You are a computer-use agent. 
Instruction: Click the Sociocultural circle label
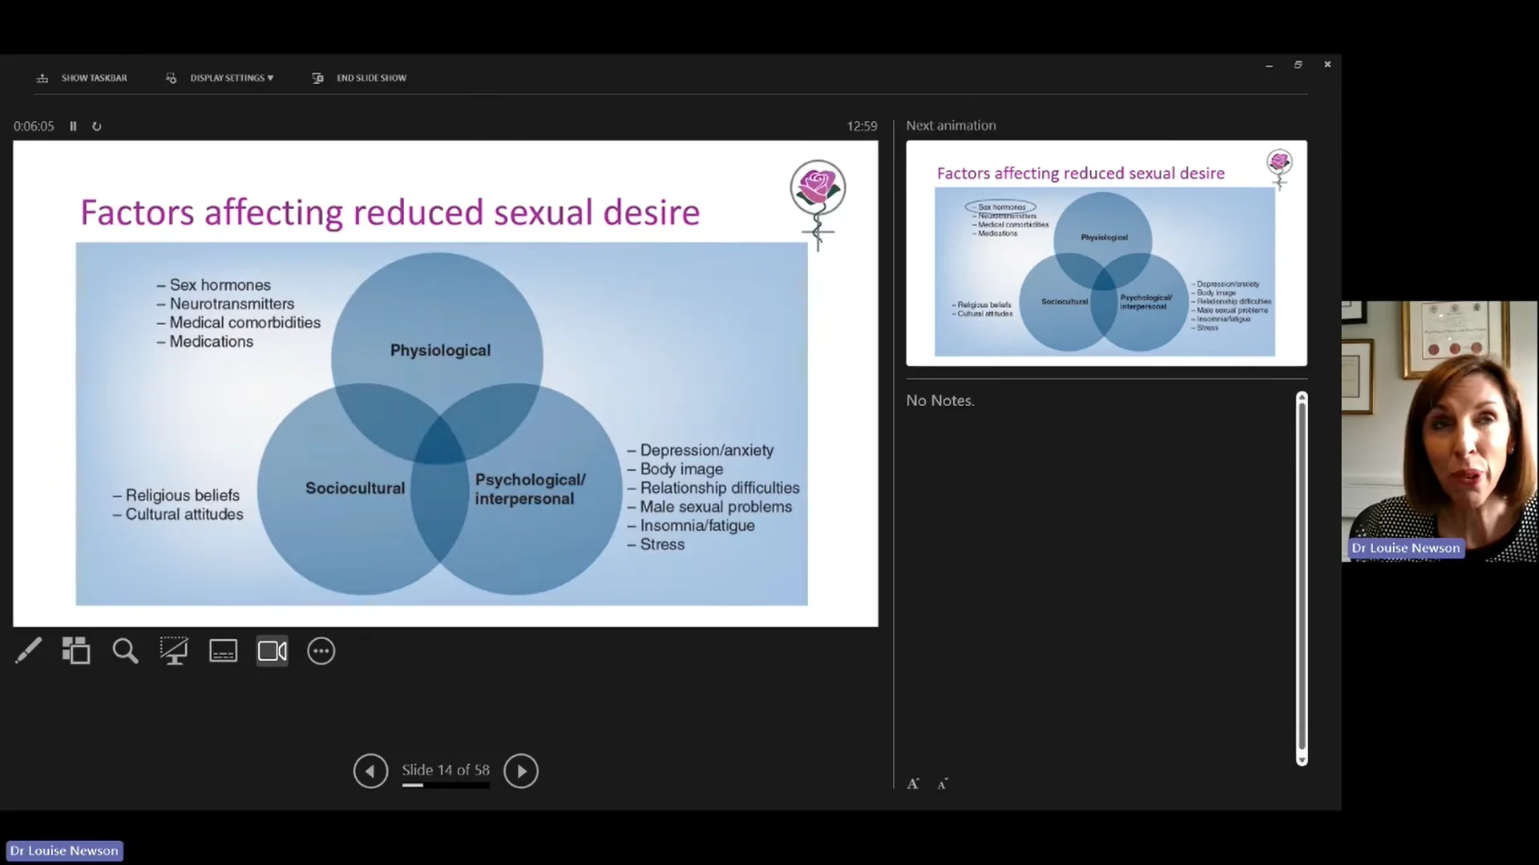[x=355, y=488]
